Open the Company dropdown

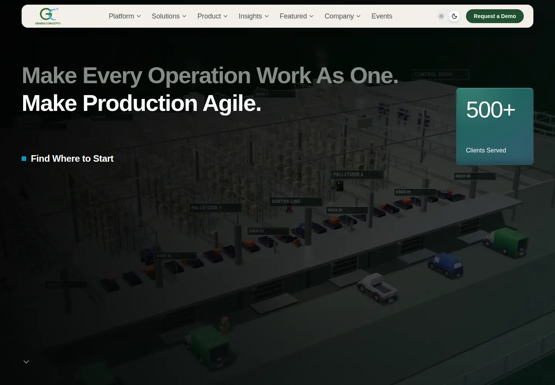click(x=343, y=16)
